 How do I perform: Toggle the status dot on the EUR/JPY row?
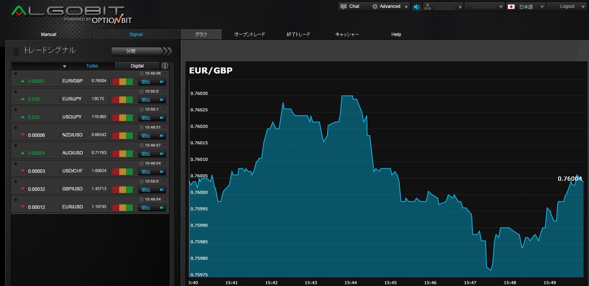tap(15, 91)
